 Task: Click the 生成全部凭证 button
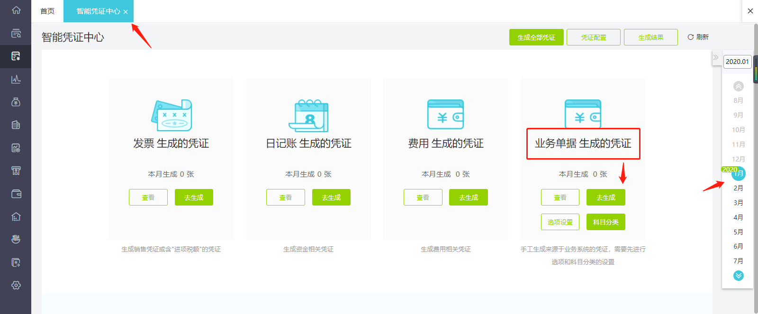coord(536,37)
